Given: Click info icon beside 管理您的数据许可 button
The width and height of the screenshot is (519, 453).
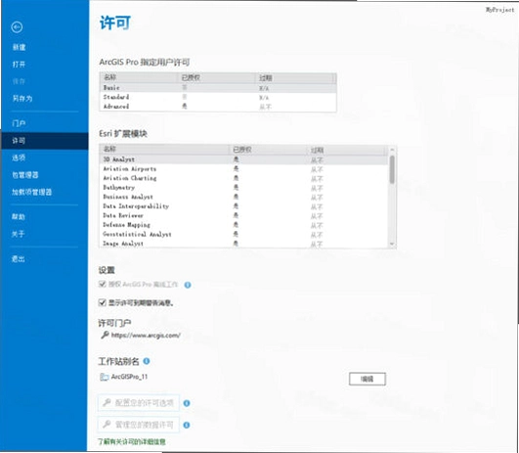Looking at the screenshot, I should coord(187,426).
